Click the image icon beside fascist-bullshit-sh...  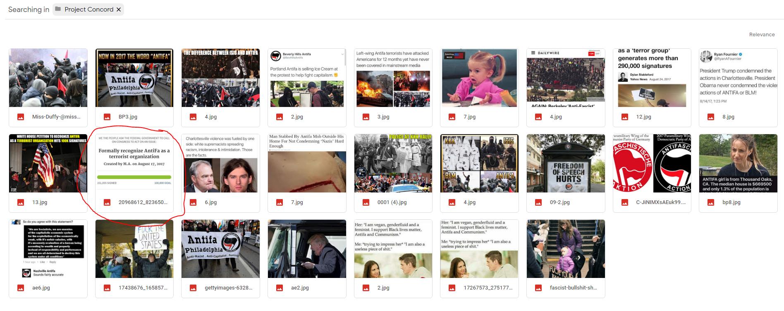coord(538,288)
